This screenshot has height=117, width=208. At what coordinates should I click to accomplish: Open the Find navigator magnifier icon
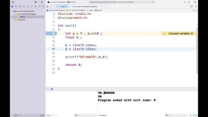pos(24,6)
